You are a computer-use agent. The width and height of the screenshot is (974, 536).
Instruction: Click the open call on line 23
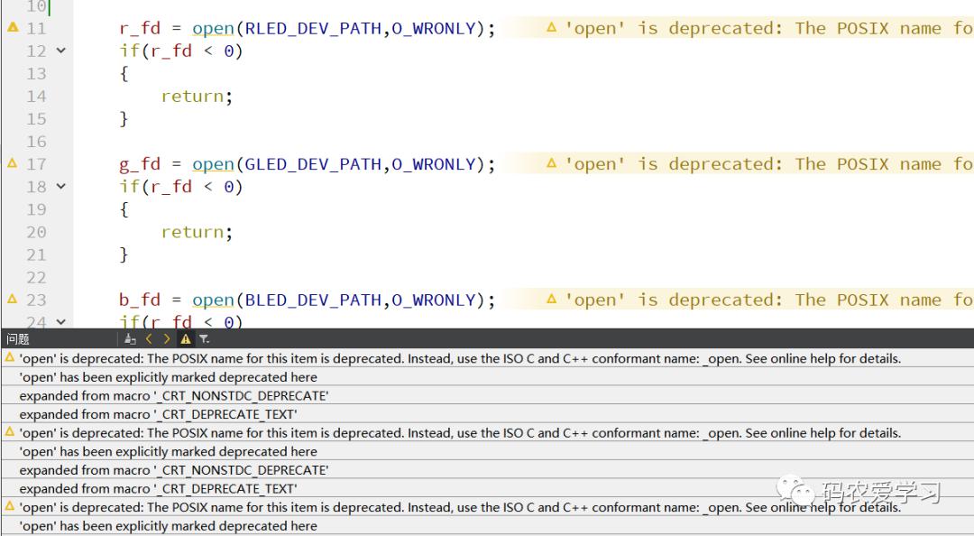pos(213,300)
